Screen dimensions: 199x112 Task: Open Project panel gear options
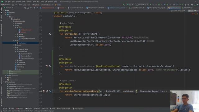pos(35,8)
